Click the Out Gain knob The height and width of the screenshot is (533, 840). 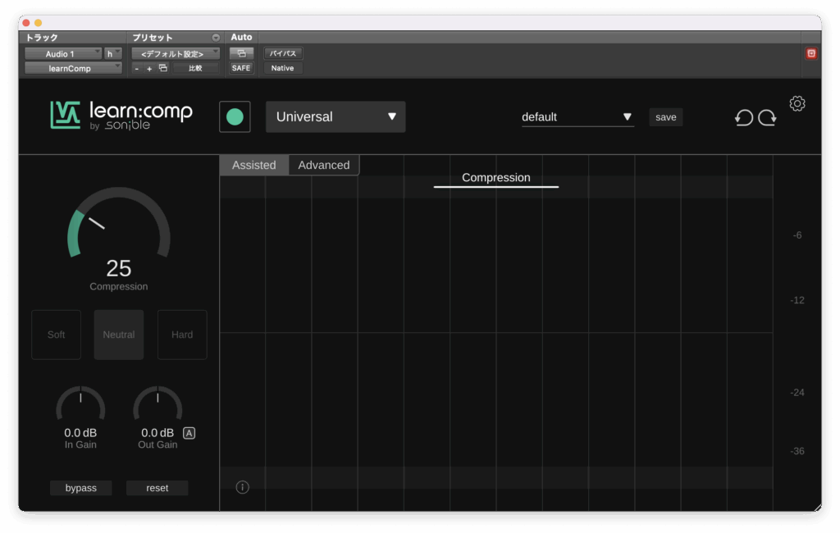[x=157, y=404]
